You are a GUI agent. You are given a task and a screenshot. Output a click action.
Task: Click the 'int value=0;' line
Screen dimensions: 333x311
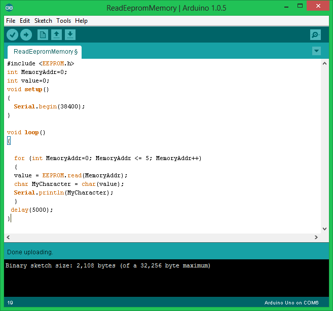tap(28, 81)
